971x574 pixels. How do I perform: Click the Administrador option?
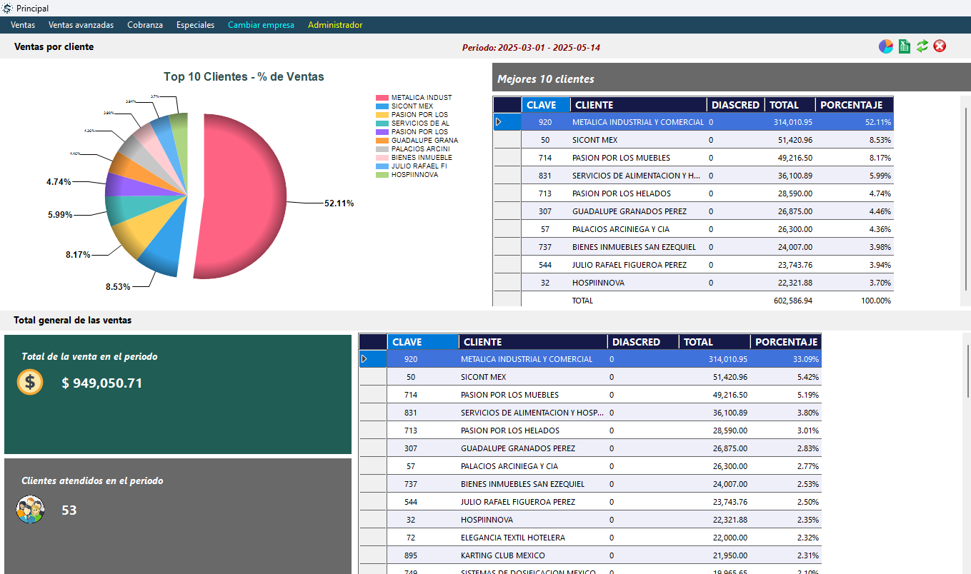[x=335, y=25]
